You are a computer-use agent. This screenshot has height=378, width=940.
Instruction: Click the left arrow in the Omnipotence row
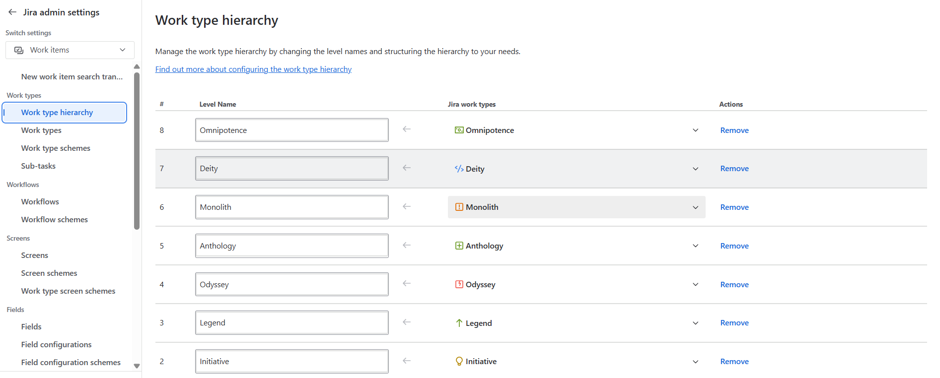pos(407,129)
